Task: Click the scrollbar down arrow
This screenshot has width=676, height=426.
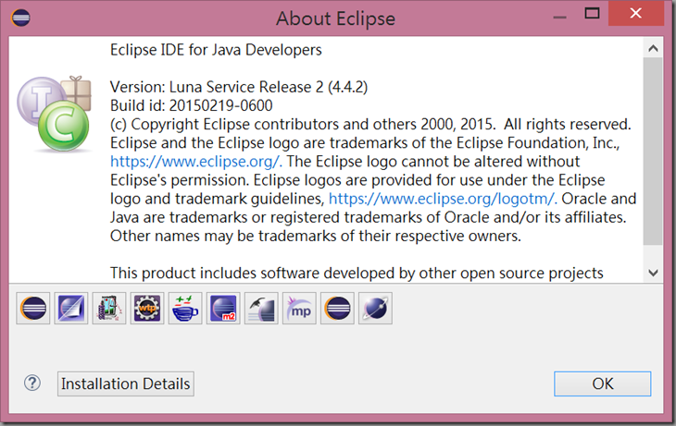Action: click(x=653, y=273)
